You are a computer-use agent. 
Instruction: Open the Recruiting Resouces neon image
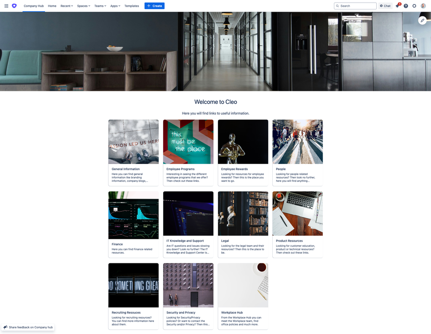coord(133,285)
